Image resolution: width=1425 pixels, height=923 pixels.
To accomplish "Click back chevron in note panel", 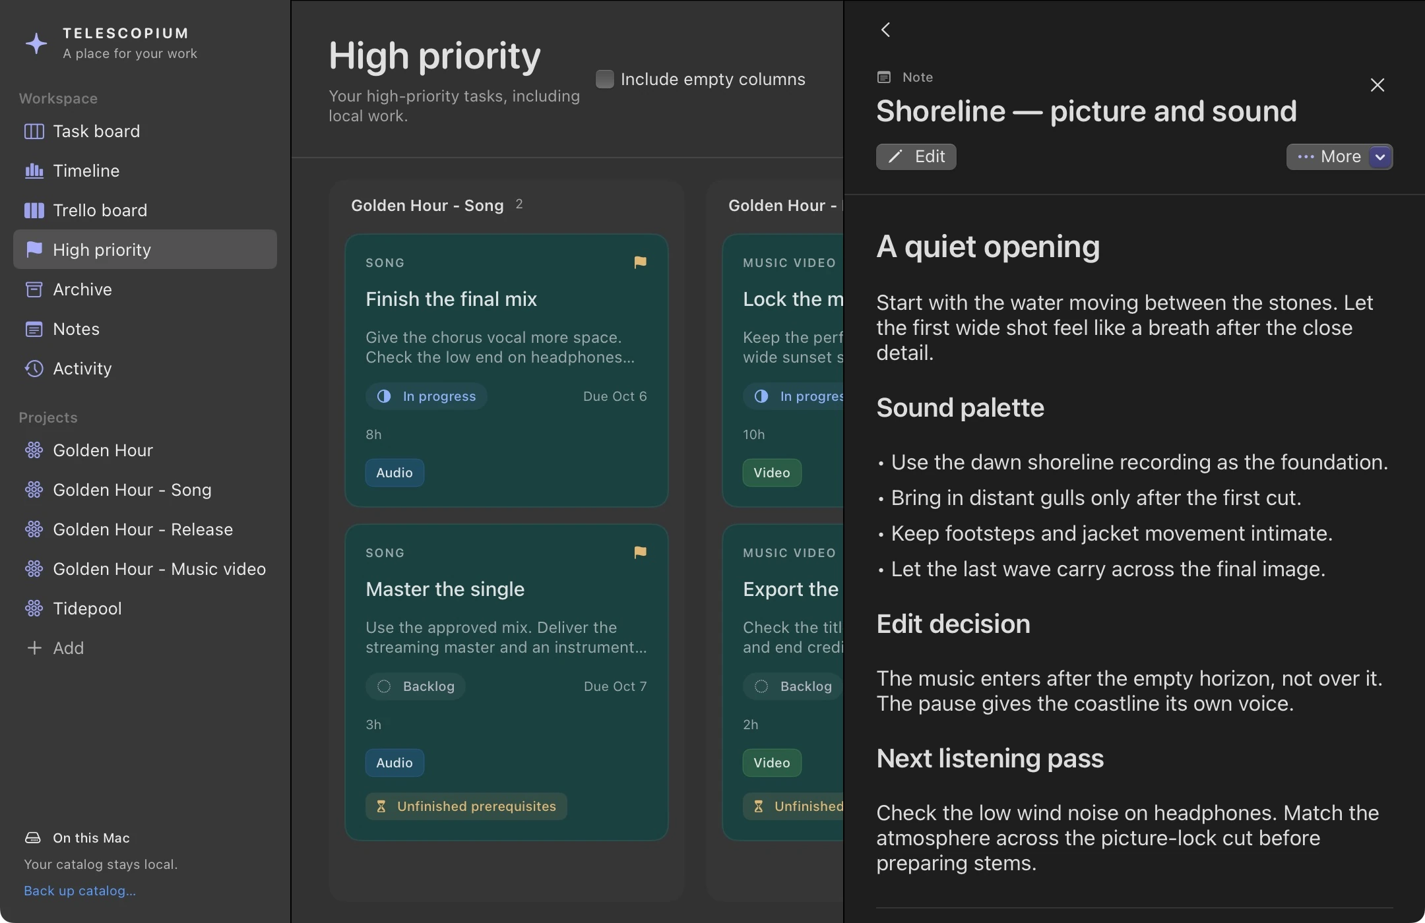I will (886, 30).
